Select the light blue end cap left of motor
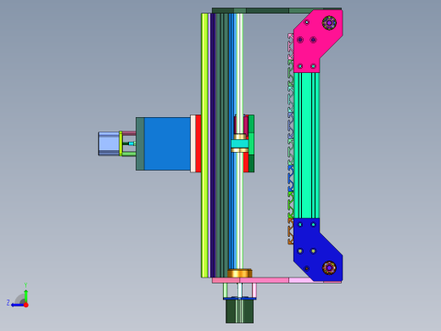This screenshot has height=331, width=441. pos(109,143)
